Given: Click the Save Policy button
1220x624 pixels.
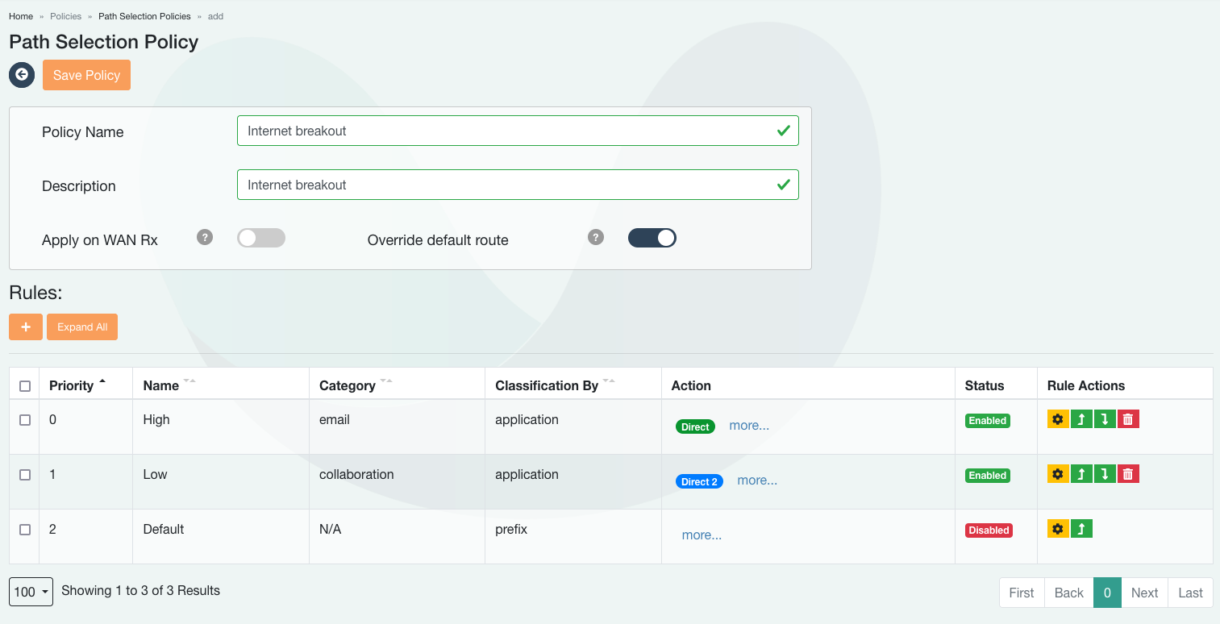Looking at the screenshot, I should point(86,75).
